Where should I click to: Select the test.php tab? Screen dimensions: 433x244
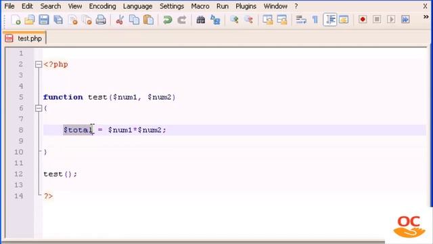coord(24,38)
